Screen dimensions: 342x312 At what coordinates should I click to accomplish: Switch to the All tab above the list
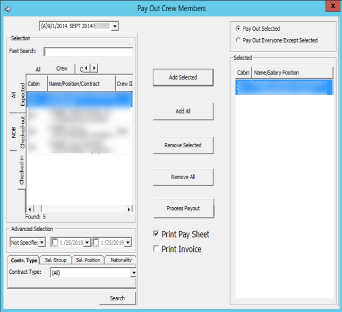coord(38,69)
